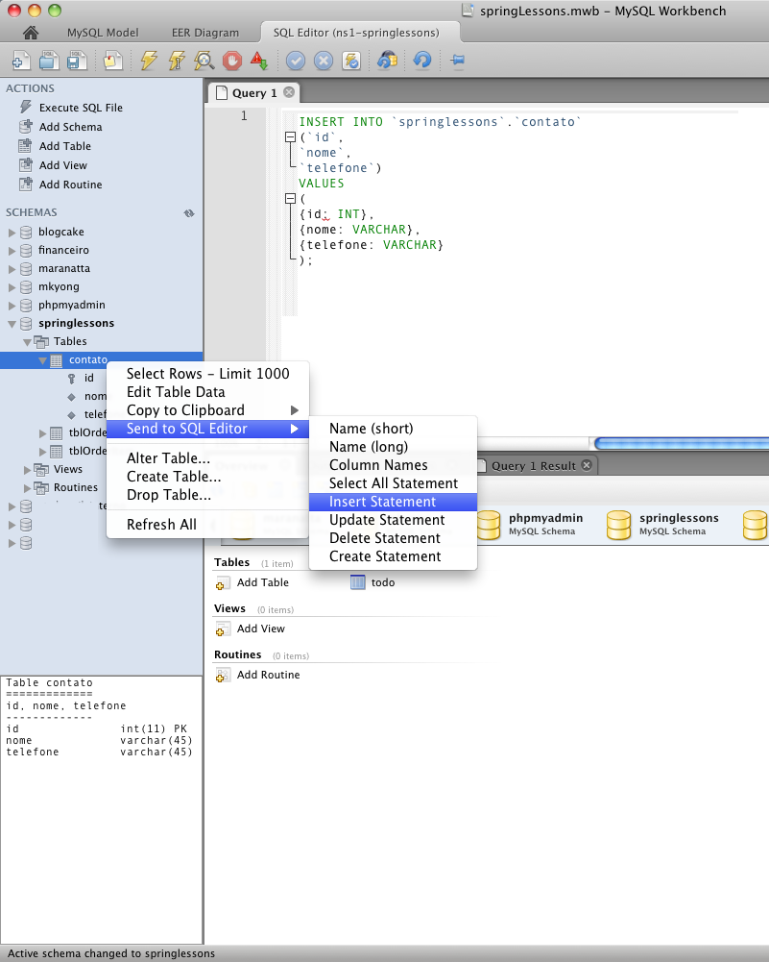Close the Query 1 tab
769x962 pixels.
[289, 92]
